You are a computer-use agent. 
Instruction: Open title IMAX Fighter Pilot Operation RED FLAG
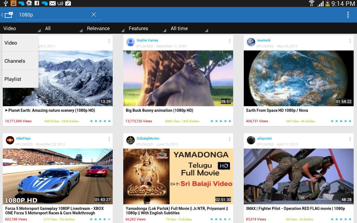click(x=296, y=209)
